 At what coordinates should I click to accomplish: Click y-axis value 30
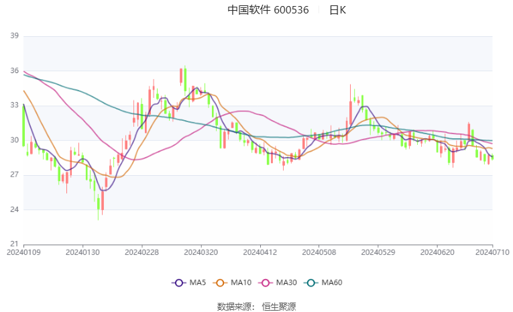(14, 140)
